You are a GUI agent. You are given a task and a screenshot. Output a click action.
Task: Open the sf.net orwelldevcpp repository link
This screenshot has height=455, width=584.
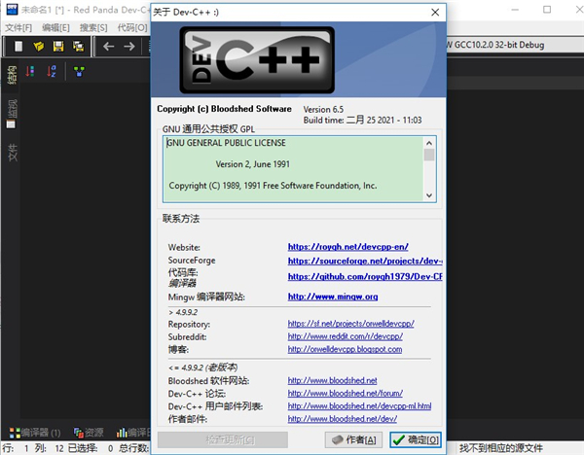click(x=350, y=324)
